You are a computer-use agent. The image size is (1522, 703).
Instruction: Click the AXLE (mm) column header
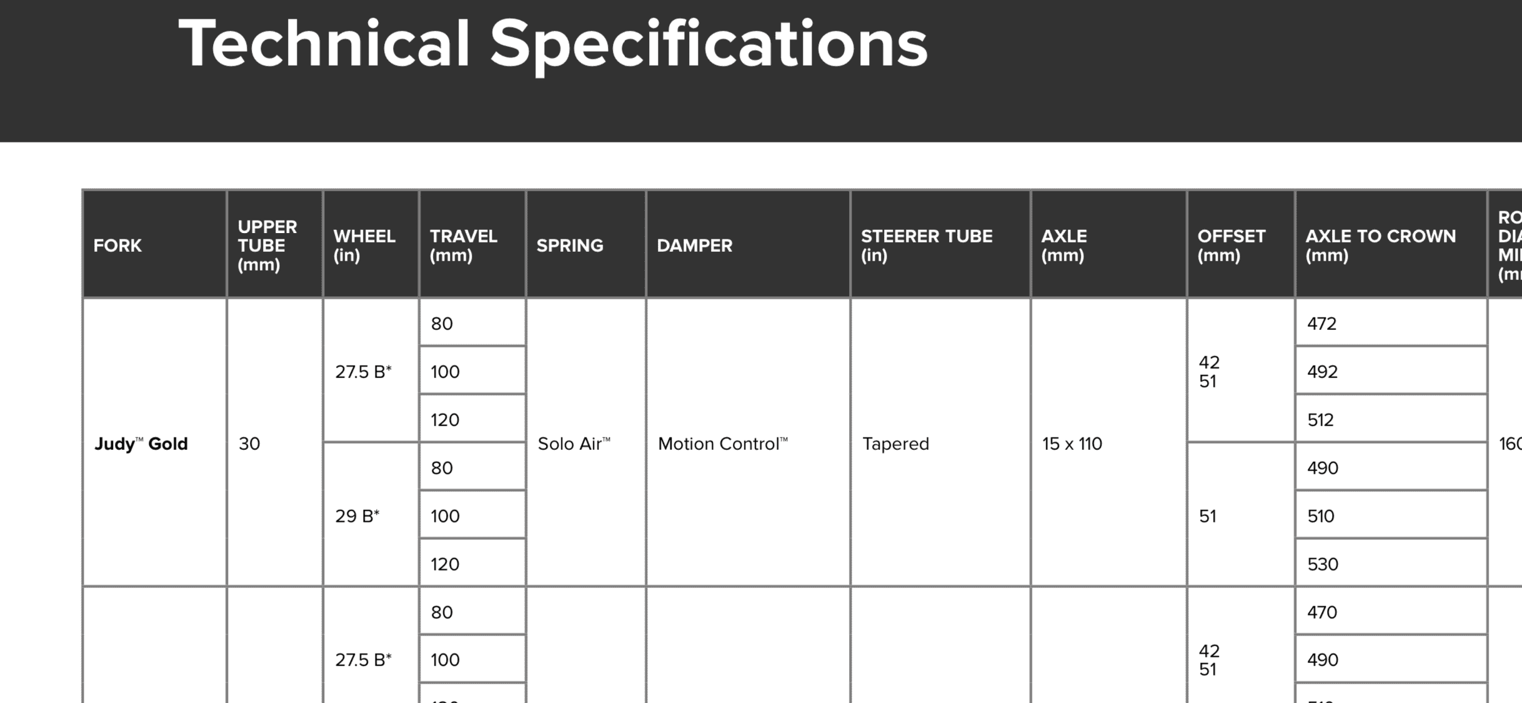pyautogui.click(x=1109, y=245)
